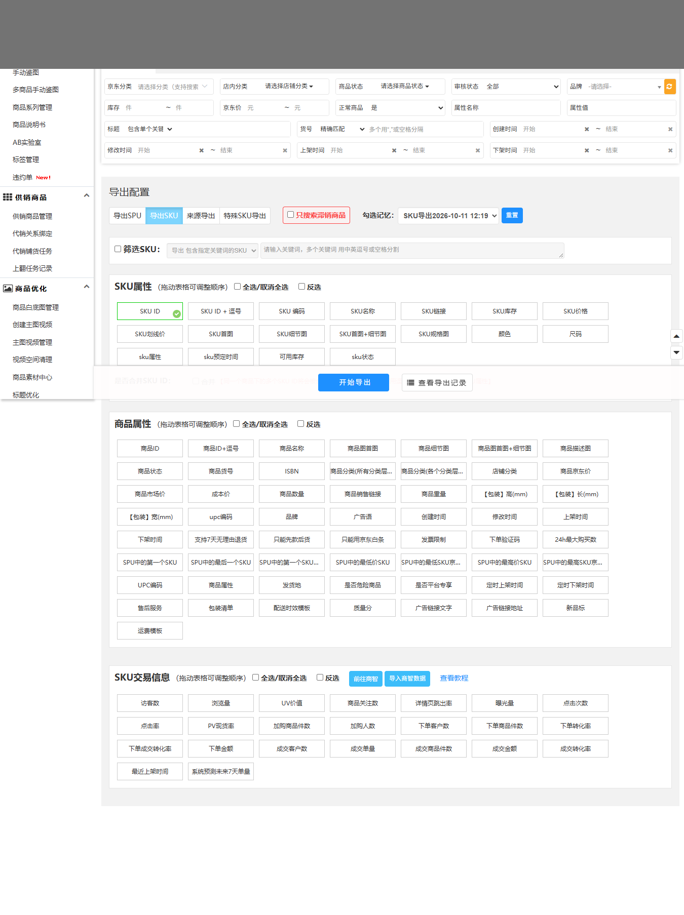Click the 供销商品 grid icon in sidebar
Viewport: 684px width, 915px height.
point(8,197)
